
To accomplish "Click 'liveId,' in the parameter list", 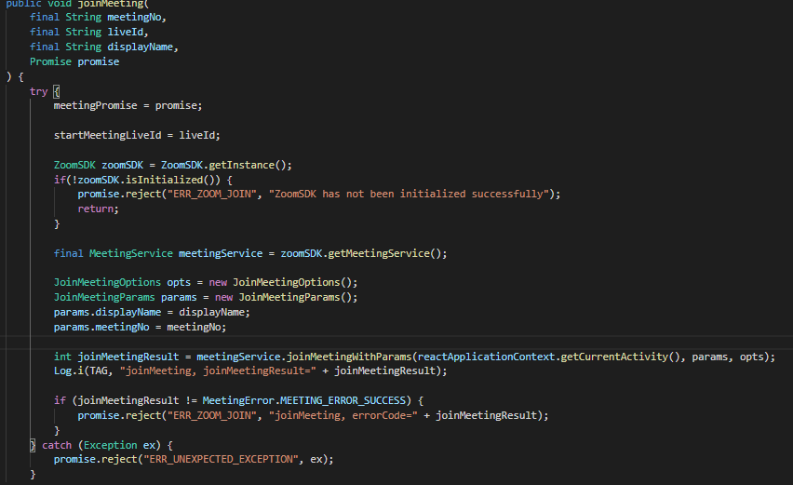I will tap(128, 32).
